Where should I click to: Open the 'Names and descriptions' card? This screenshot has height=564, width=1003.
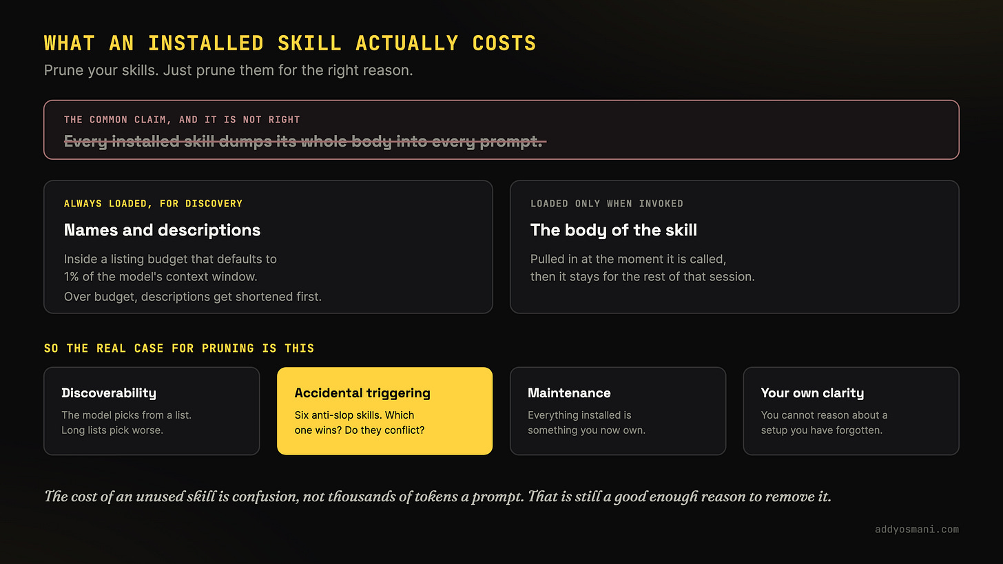pyautogui.click(x=268, y=247)
